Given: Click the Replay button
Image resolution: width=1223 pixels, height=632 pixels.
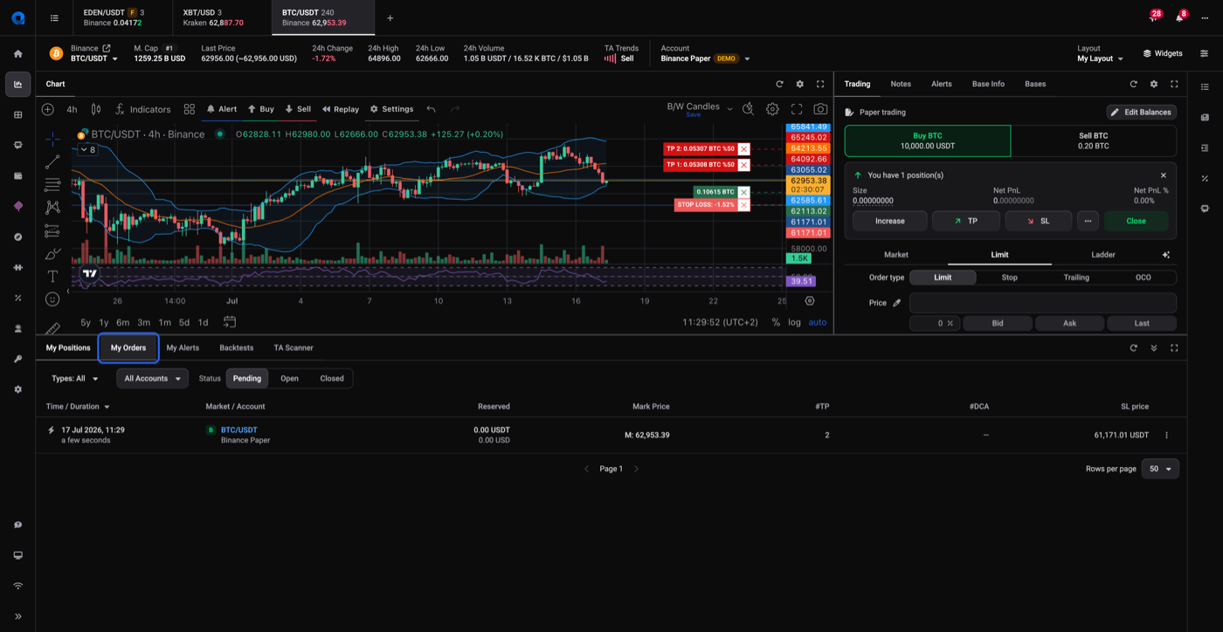Looking at the screenshot, I should coord(341,109).
